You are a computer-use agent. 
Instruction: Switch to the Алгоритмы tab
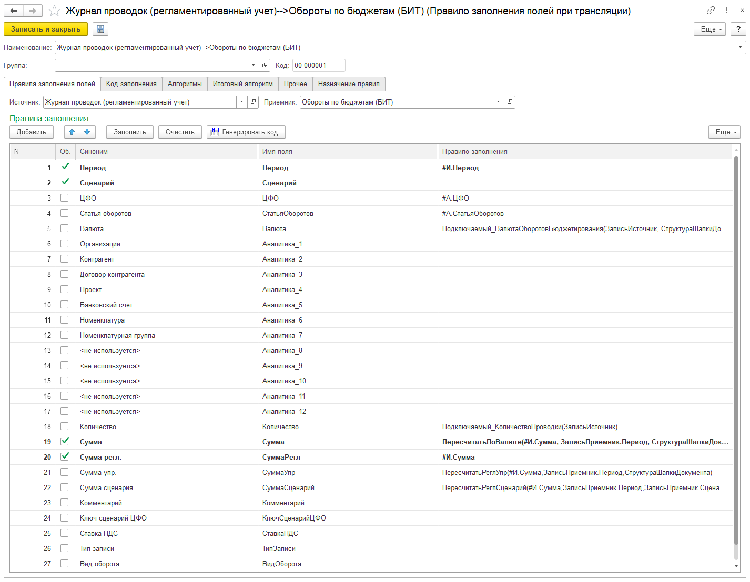point(185,84)
